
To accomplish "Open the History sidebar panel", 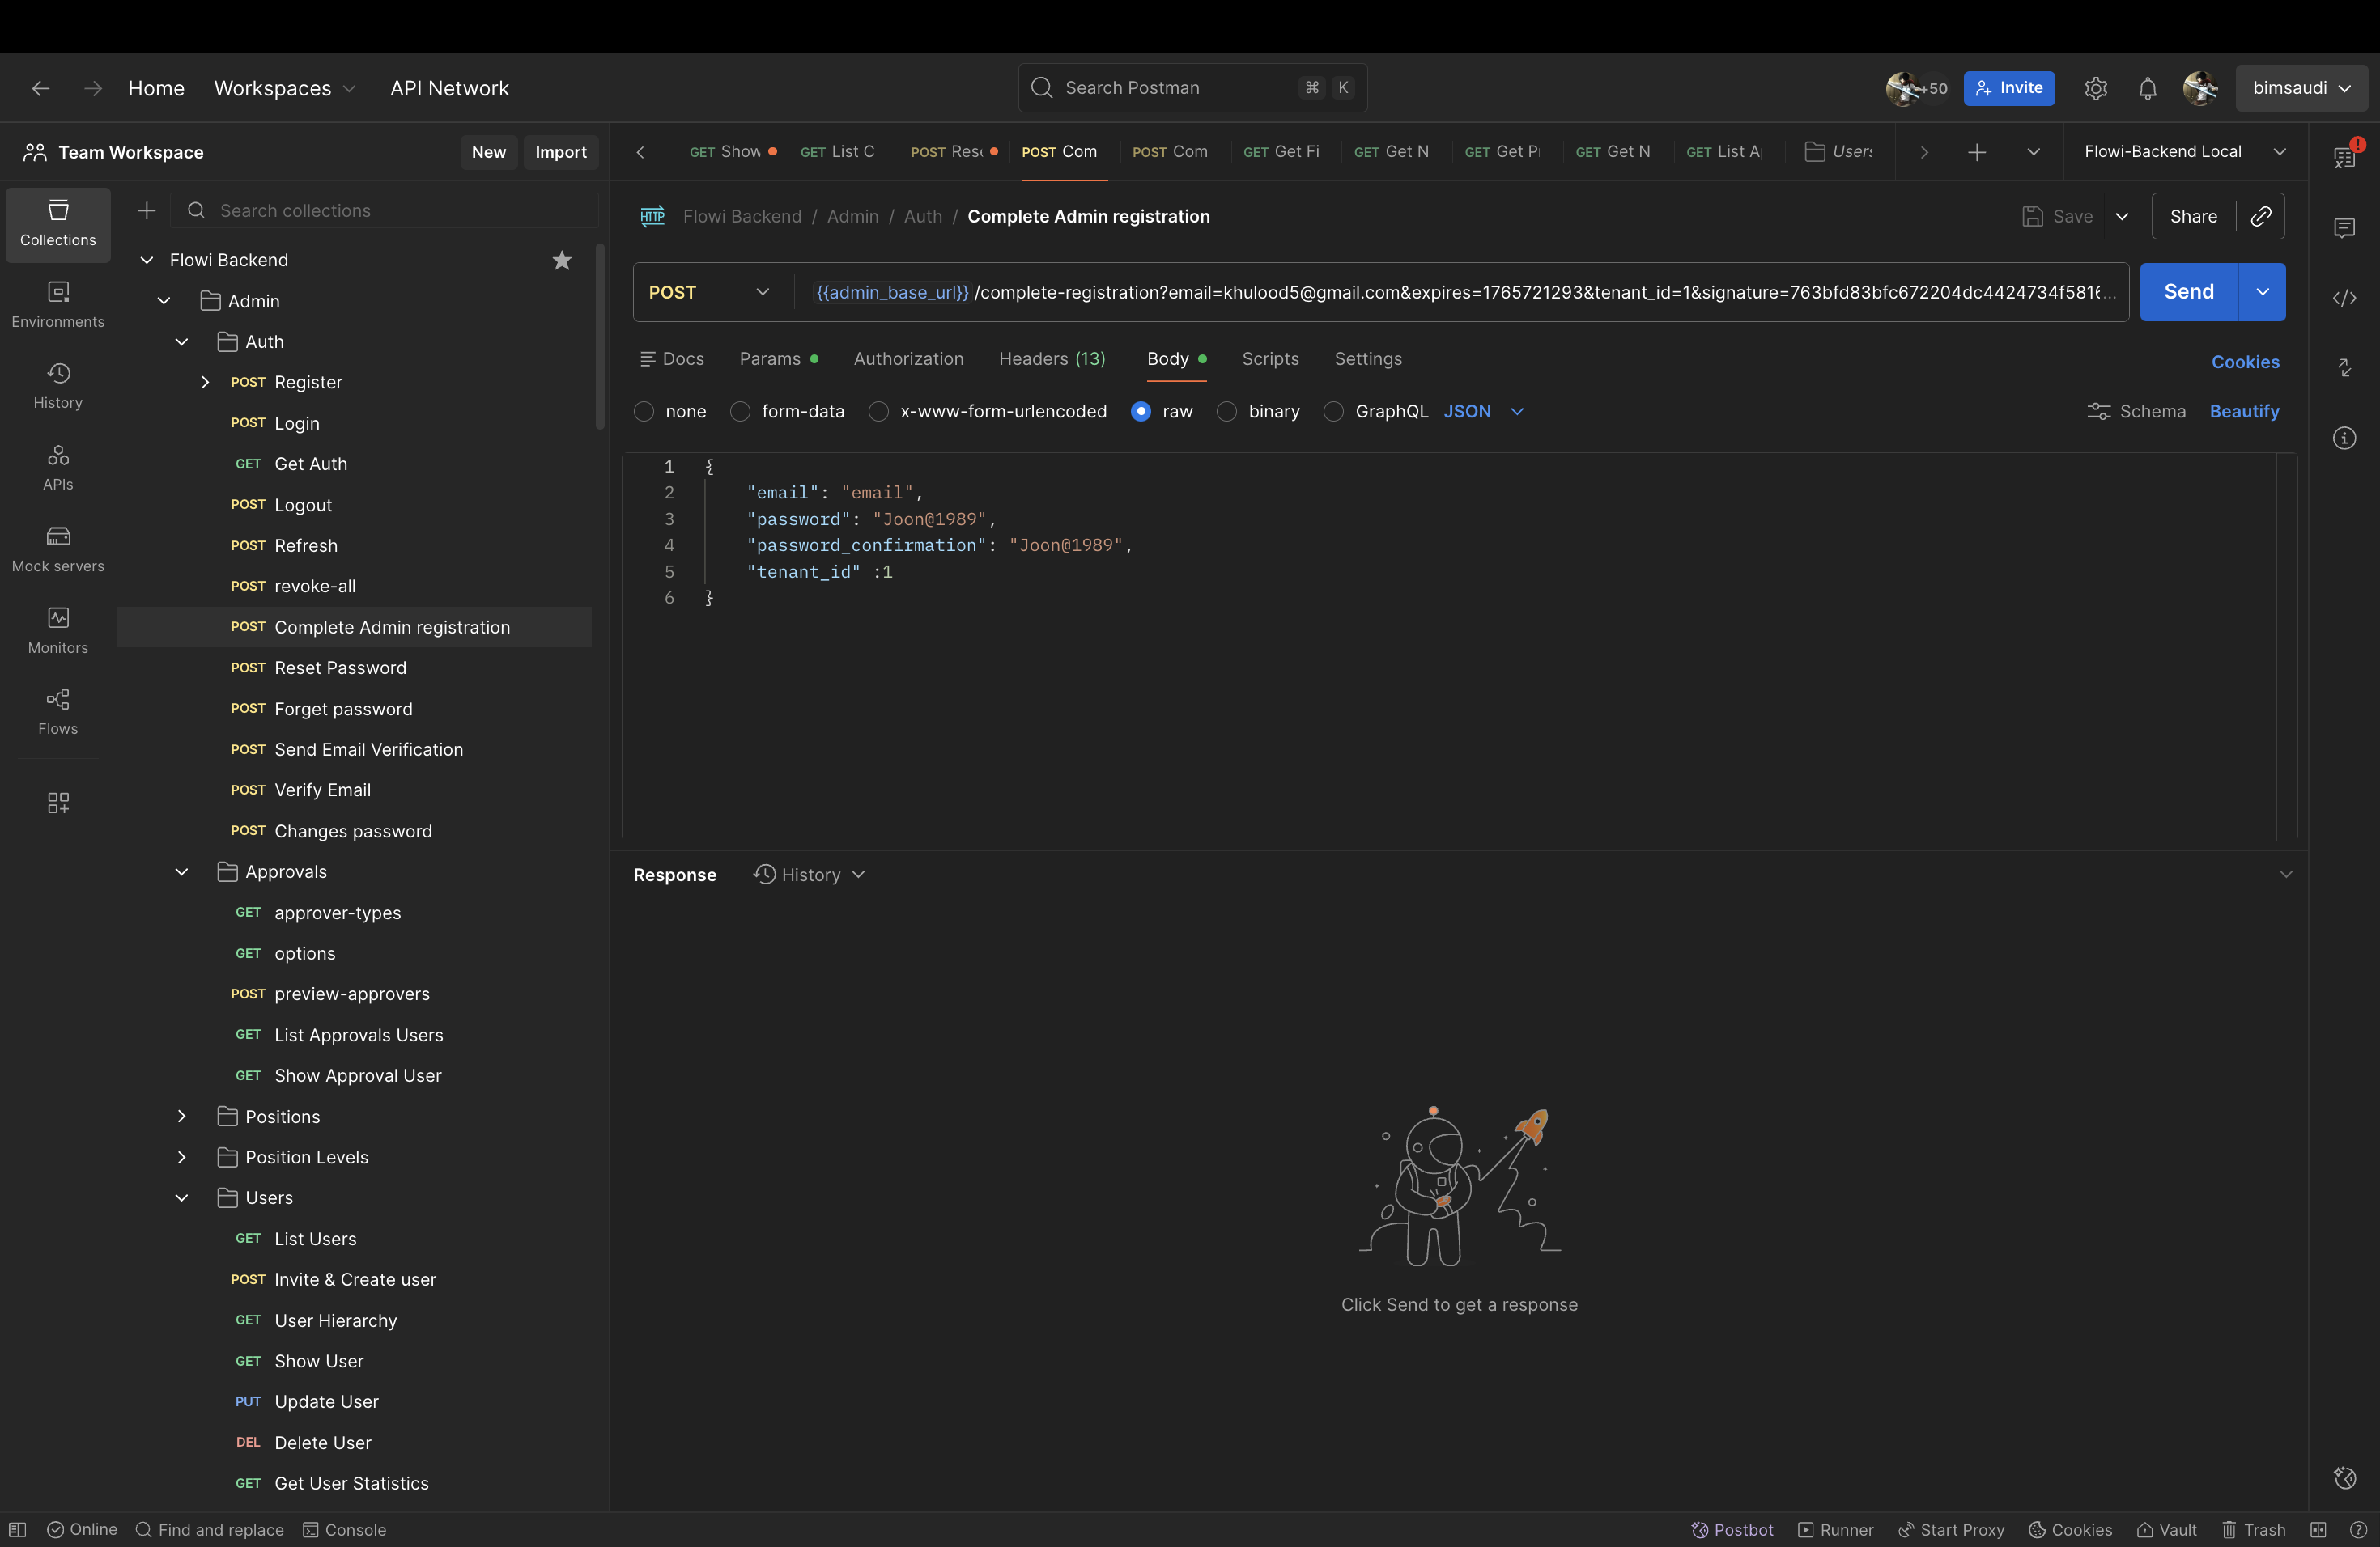I will coord(58,386).
